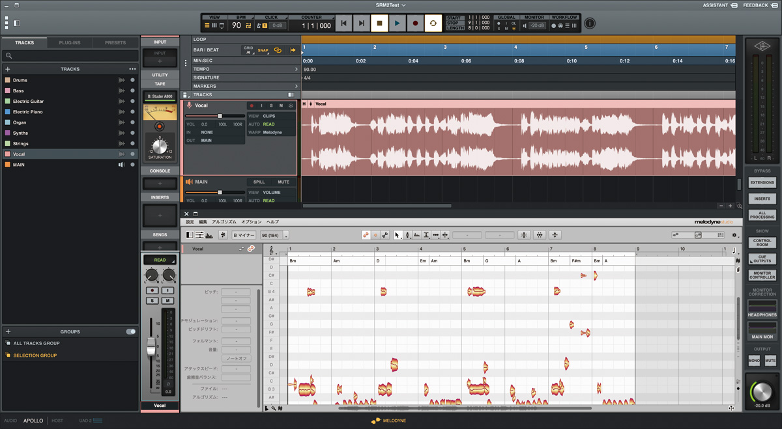Toggle the metronome click icon
This screenshot has width=782, height=429.
(259, 25)
